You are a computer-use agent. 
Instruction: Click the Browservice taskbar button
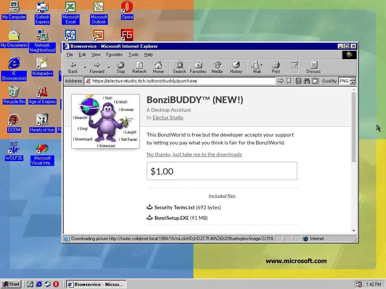coord(96,284)
